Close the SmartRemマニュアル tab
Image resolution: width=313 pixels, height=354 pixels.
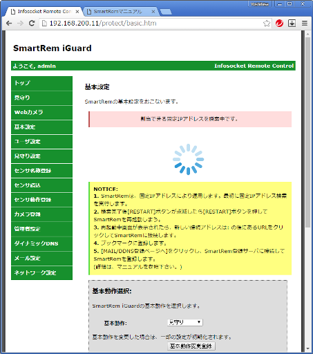click(x=153, y=12)
